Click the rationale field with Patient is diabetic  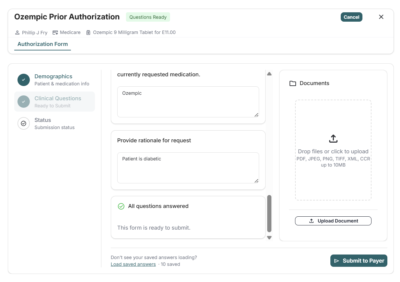(188, 168)
